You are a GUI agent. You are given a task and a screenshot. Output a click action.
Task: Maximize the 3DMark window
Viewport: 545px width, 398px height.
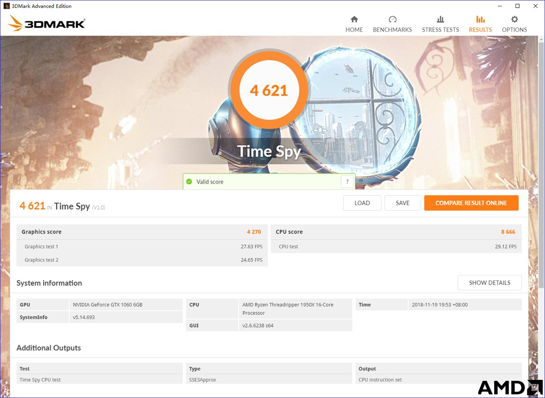coord(517,6)
